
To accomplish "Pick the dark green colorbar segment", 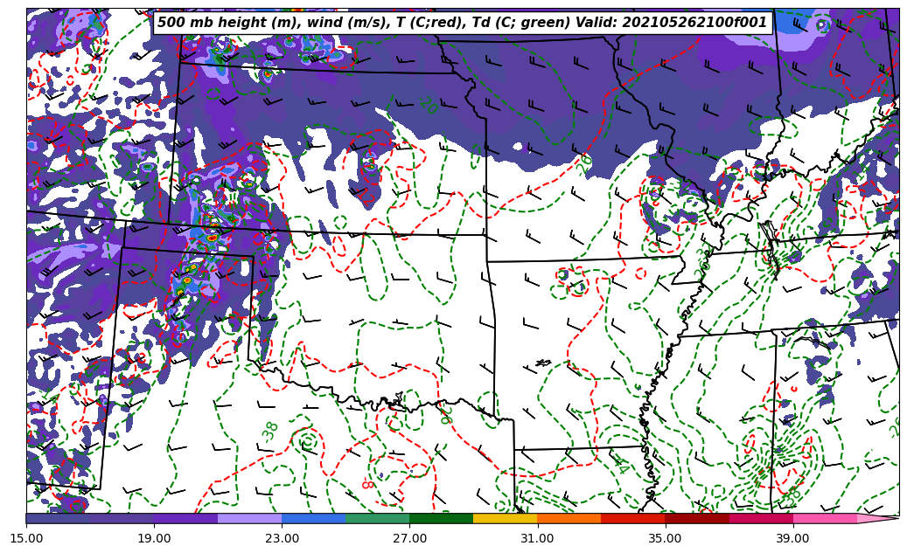I will click(441, 518).
